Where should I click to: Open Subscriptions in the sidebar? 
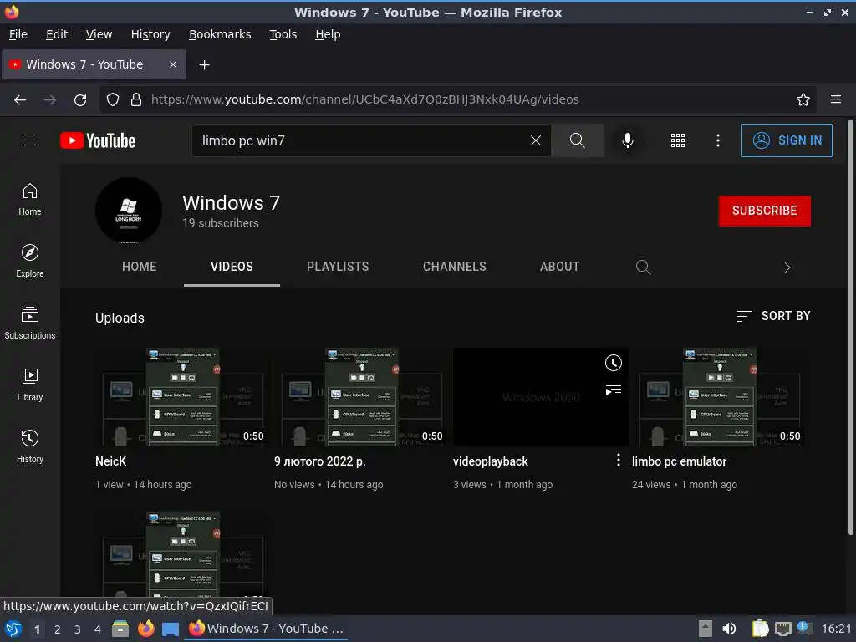[x=30, y=323]
